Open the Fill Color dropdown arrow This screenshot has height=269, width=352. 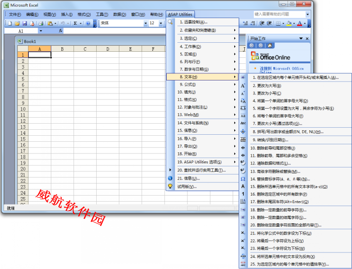point(294,23)
